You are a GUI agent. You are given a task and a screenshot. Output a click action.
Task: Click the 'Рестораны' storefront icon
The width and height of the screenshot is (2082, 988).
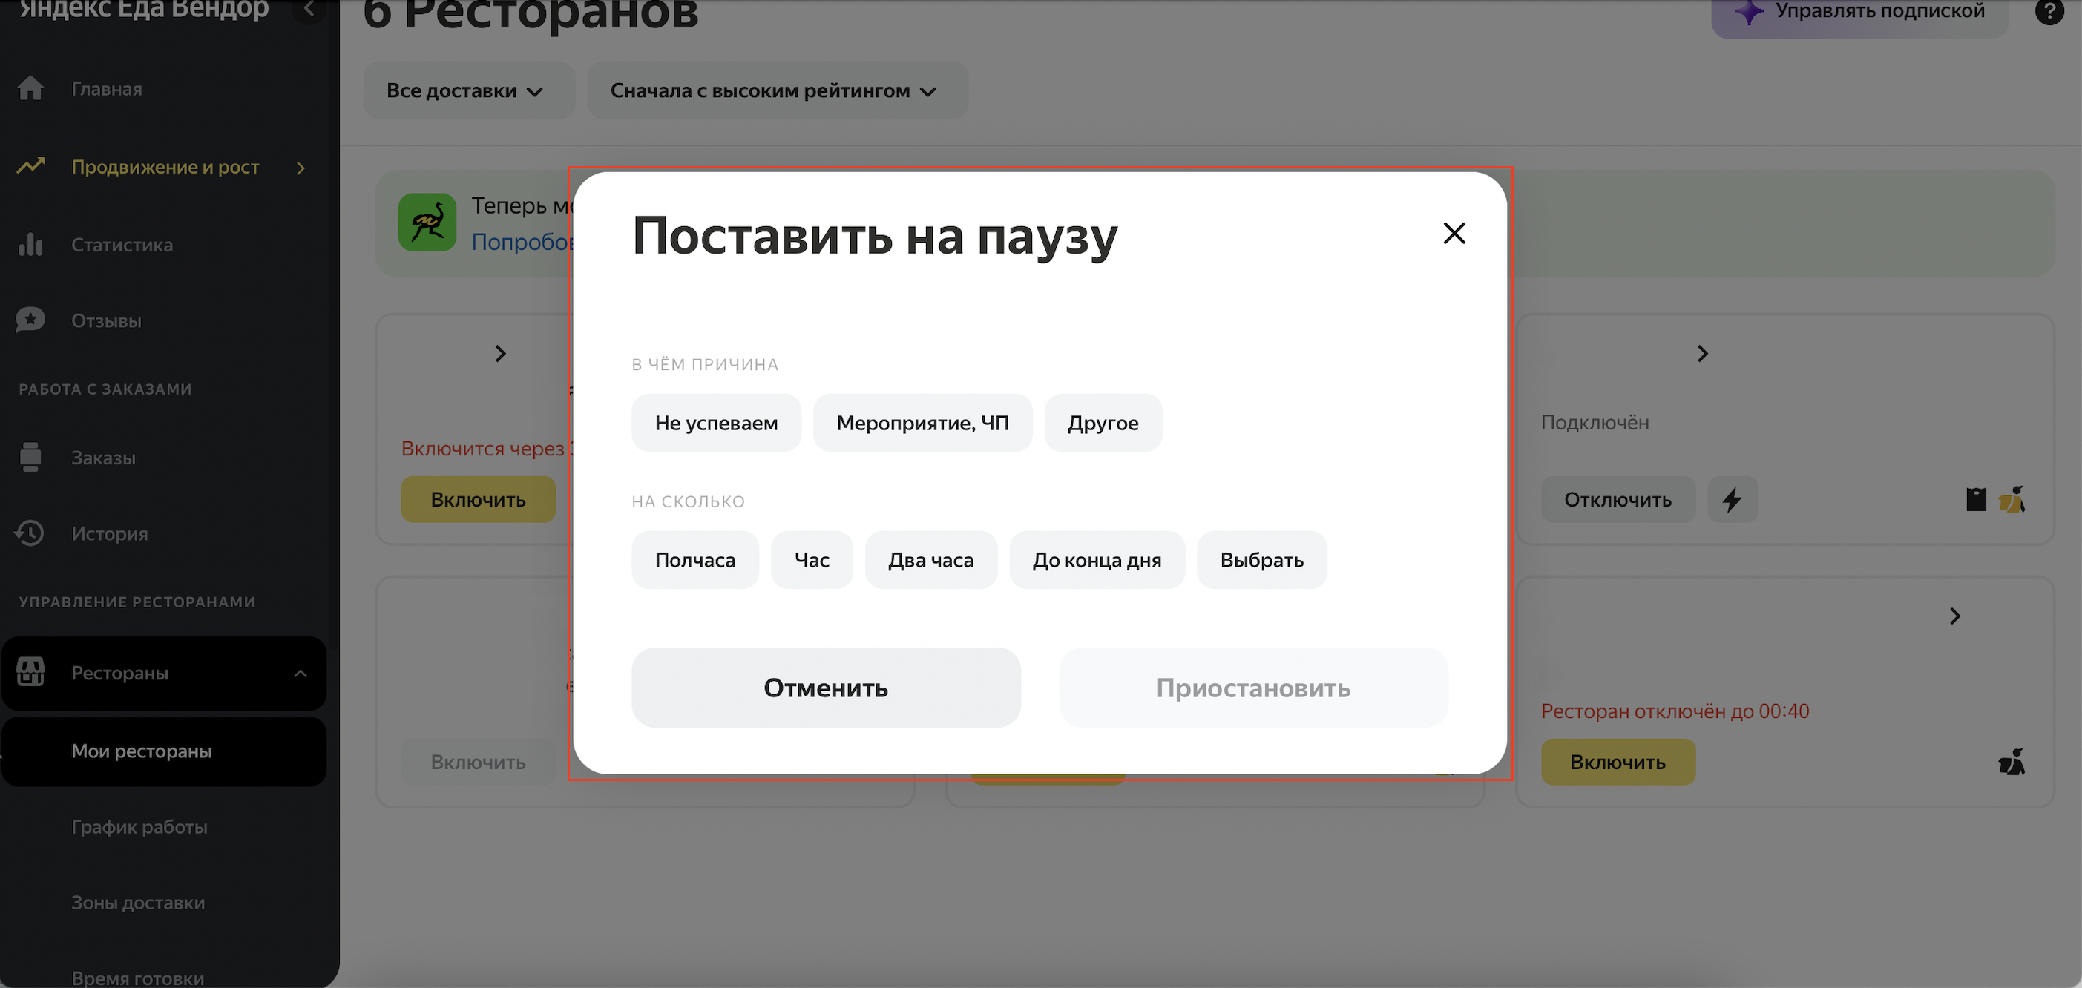tap(30, 671)
